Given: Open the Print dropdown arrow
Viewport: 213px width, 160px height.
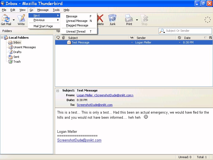Looking at the screenshot, I should (137, 20).
